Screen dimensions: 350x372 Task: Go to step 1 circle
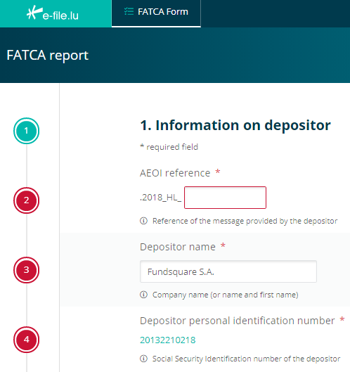26,131
